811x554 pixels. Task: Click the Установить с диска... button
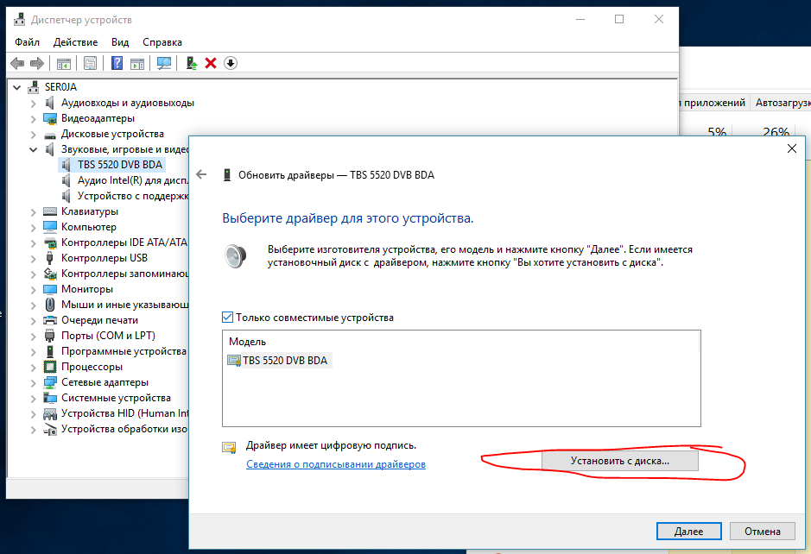619,461
